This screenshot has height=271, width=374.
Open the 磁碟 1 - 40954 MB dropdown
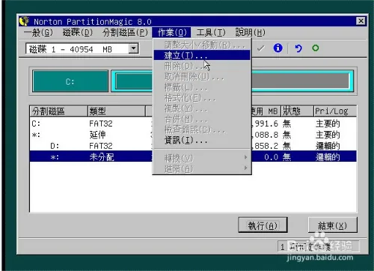(133, 49)
